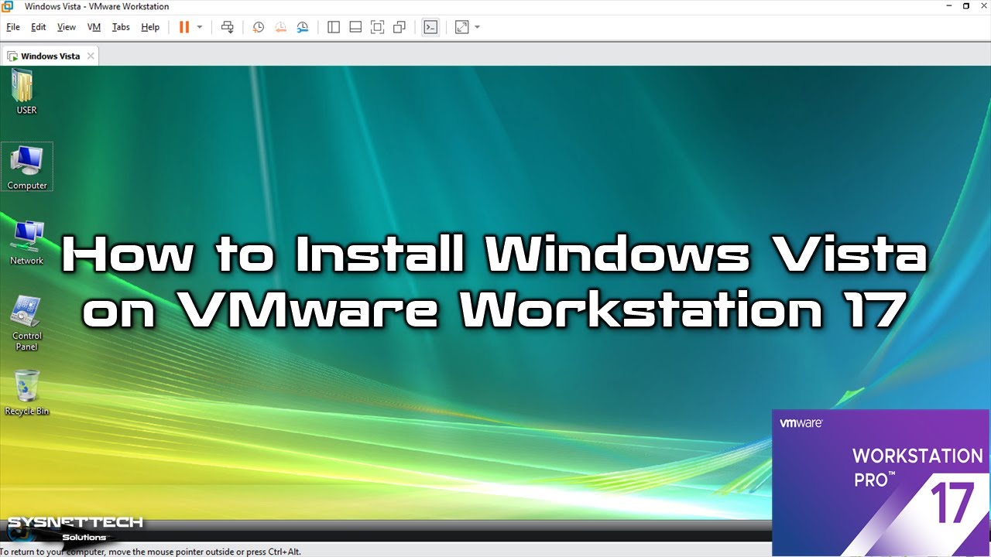Enter full screen mode
The width and height of the screenshot is (991, 557).
point(377,27)
